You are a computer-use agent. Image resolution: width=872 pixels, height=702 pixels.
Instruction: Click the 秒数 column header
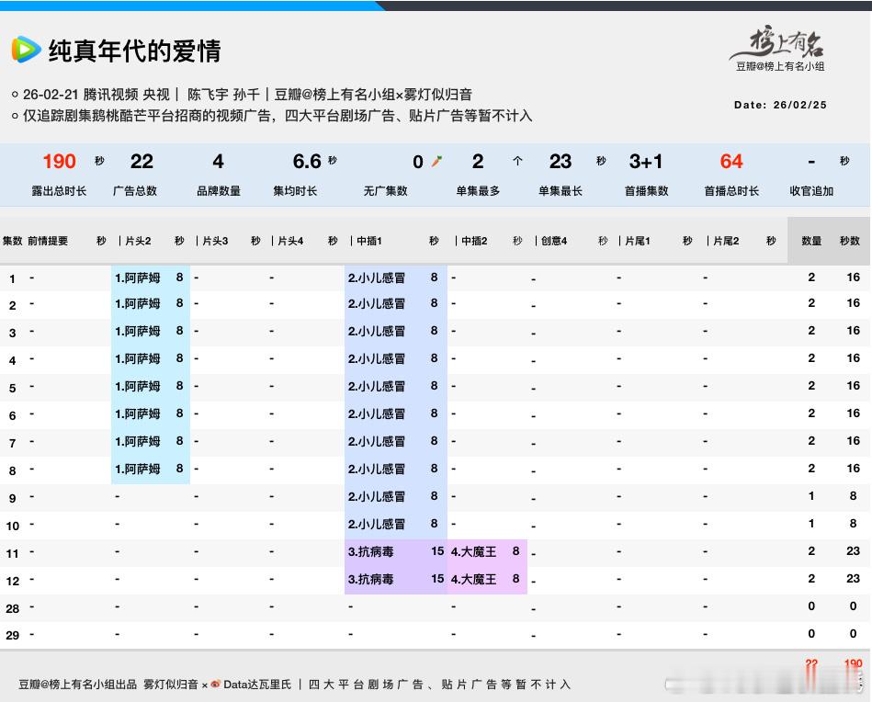tap(850, 241)
